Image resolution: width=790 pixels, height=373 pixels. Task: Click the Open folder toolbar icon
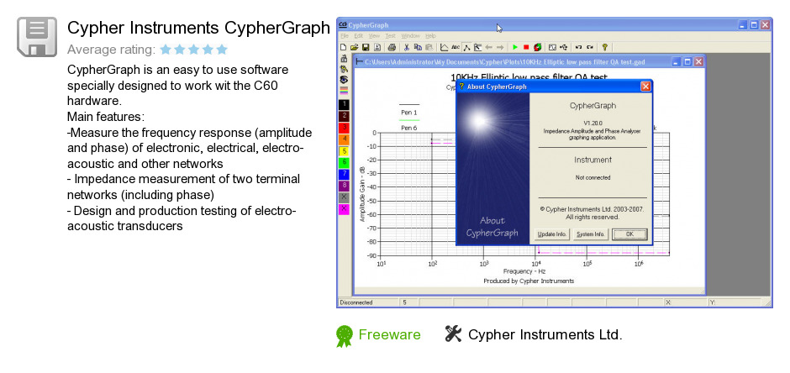[x=354, y=47]
